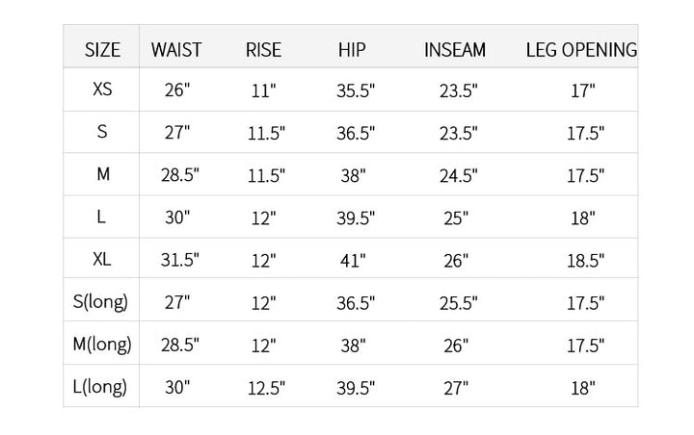Screen dimensions: 694x435
Task: Click the XL waist value 31.5"
Action: click(x=179, y=260)
